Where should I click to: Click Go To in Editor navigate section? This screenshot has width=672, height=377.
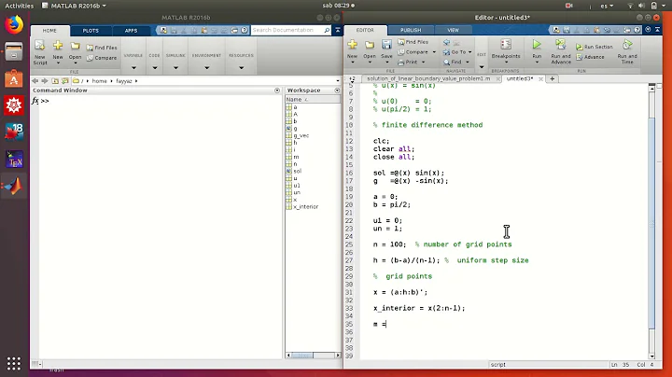(457, 52)
